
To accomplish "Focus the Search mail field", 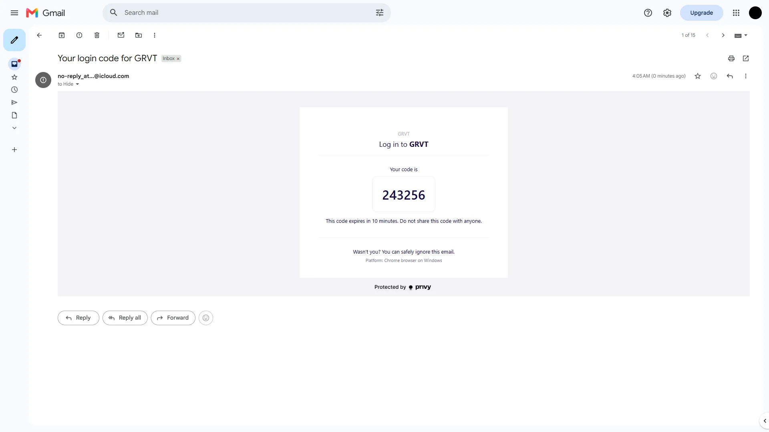I will (x=246, y=13).
